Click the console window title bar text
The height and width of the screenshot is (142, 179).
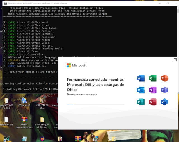(x=37, y=4)
